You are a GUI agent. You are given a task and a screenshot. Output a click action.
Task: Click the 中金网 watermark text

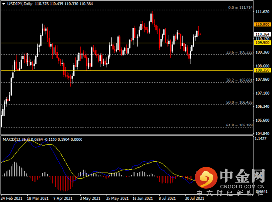(x=243, y=176)
